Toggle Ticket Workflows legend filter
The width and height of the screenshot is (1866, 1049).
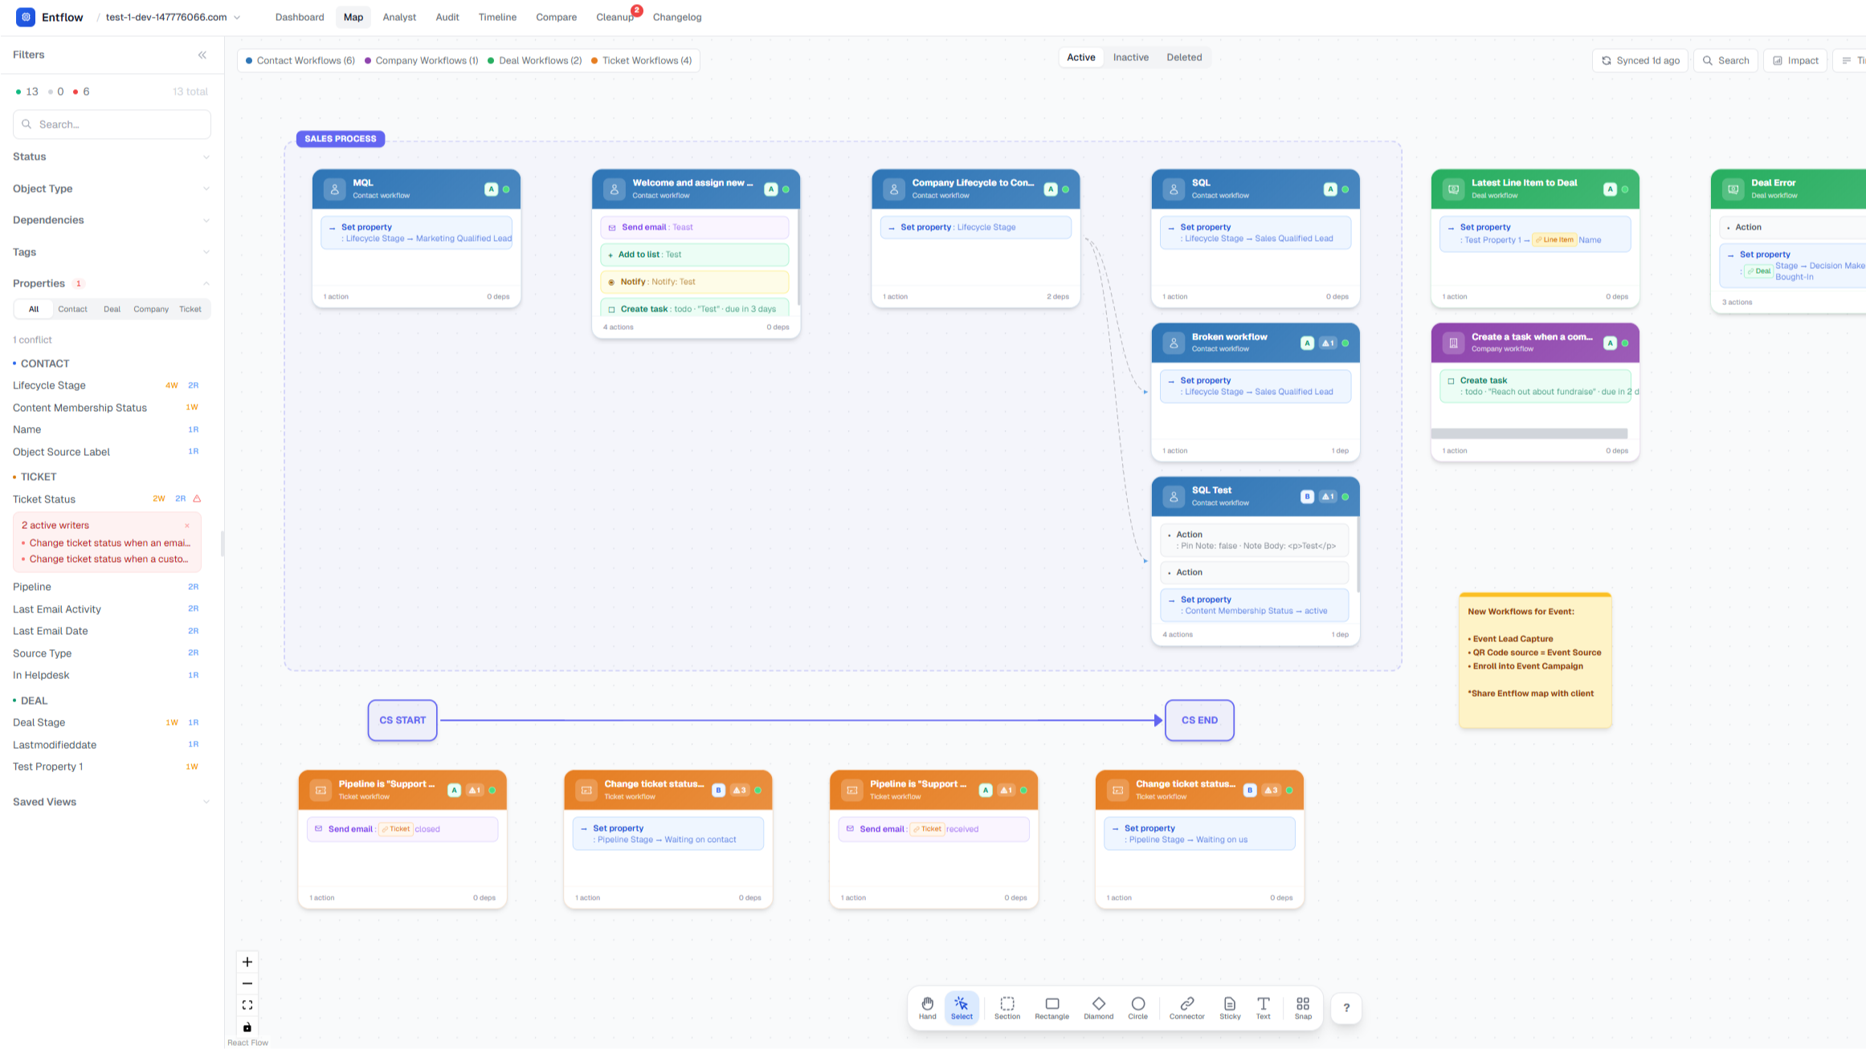(x=641, y=60)
